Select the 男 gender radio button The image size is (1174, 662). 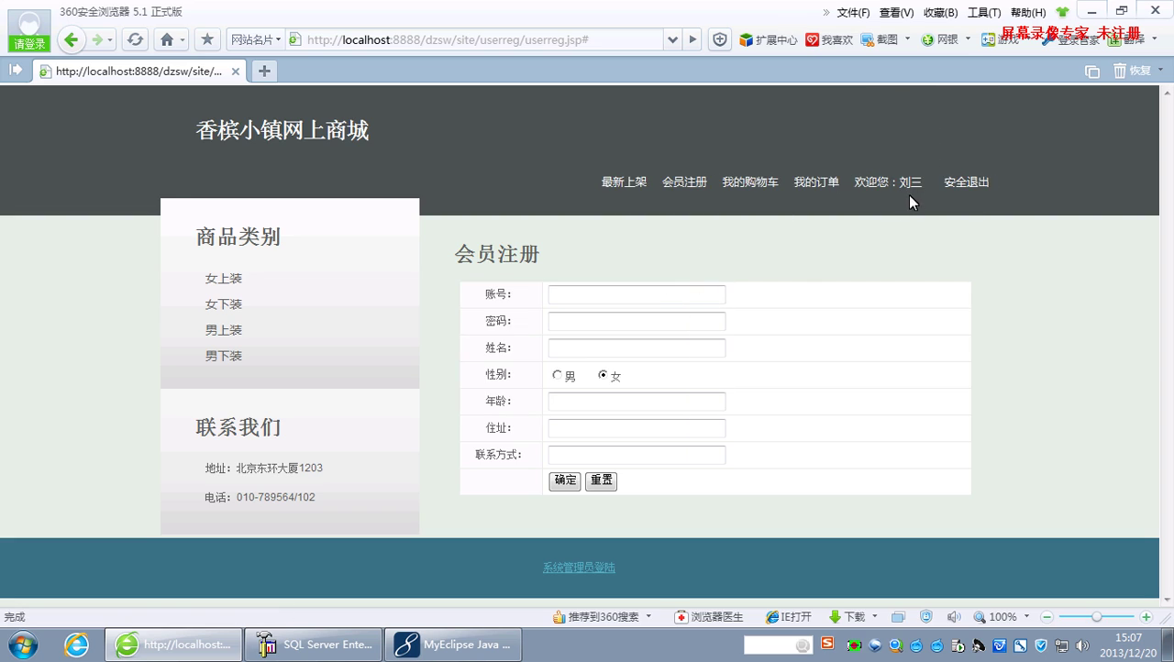[x=557, y=375]
